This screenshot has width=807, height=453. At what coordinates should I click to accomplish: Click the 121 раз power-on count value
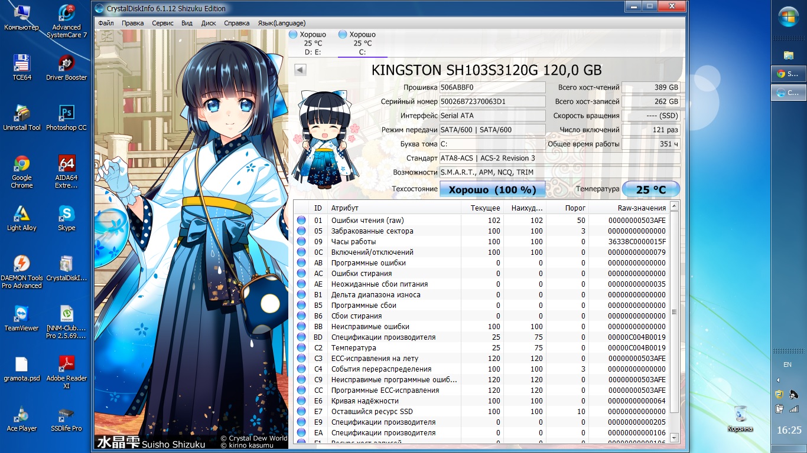[x=651, y=130]
